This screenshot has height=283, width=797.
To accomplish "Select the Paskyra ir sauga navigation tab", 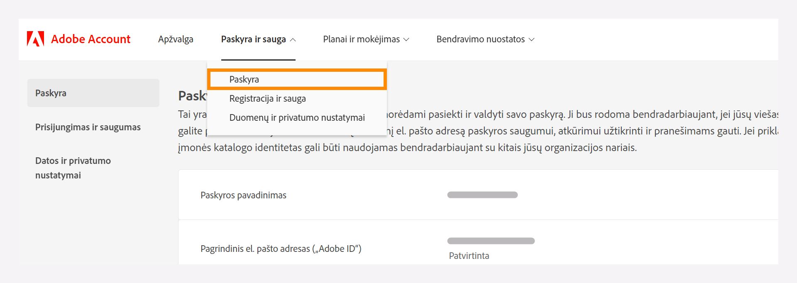I will (x=254, y=39).
